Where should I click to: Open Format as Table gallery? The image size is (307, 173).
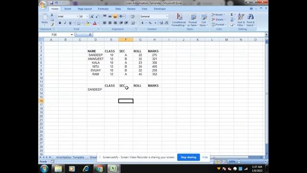tap(193, 20)
